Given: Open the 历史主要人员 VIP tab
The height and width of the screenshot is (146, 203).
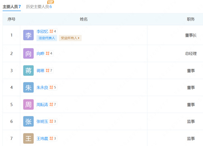Looking at the screenshot, I should click(39, 6).
